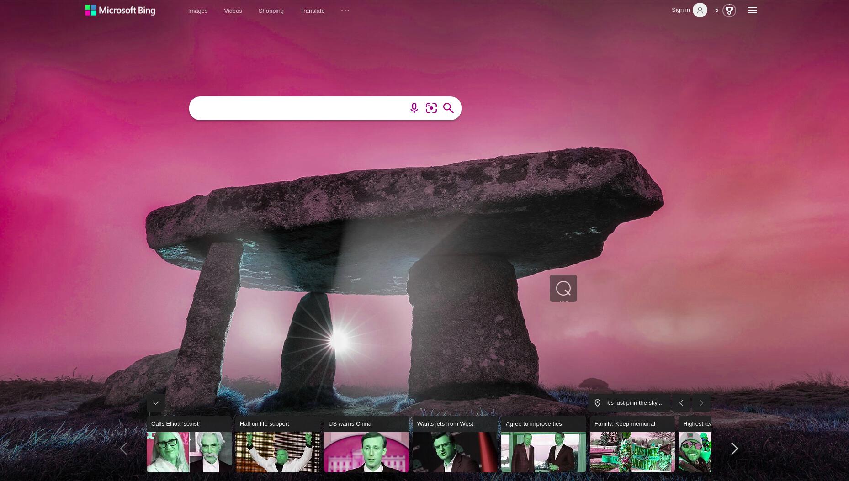Click the Justice memorial thumbnail
Image resolution: width=849 pixels, height=481 pixels.
click(x=632, y=452)
